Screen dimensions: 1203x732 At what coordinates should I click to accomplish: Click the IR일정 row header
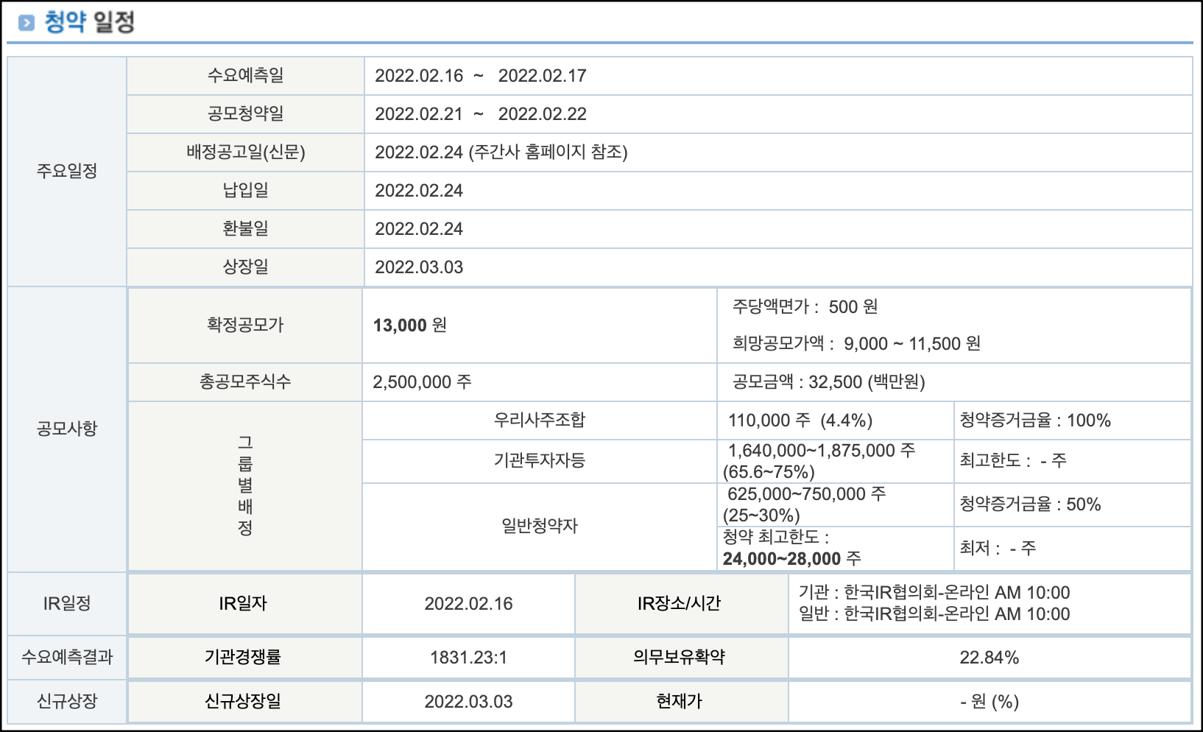click(67, 604)
